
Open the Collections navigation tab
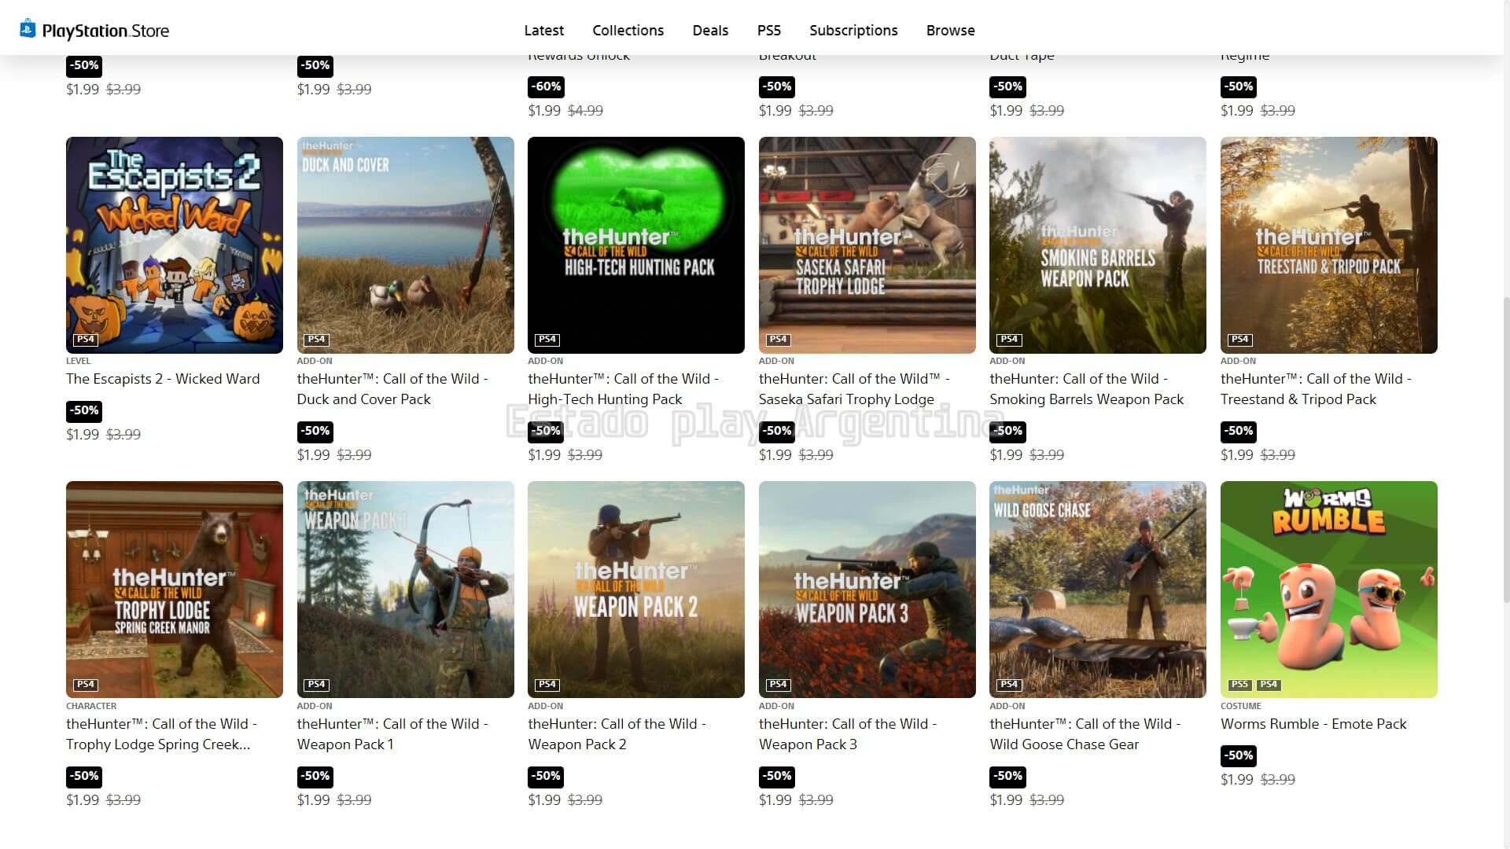[628, 31]
